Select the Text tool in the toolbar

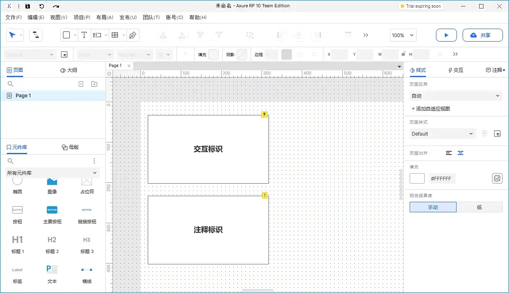tap(84, 35)
